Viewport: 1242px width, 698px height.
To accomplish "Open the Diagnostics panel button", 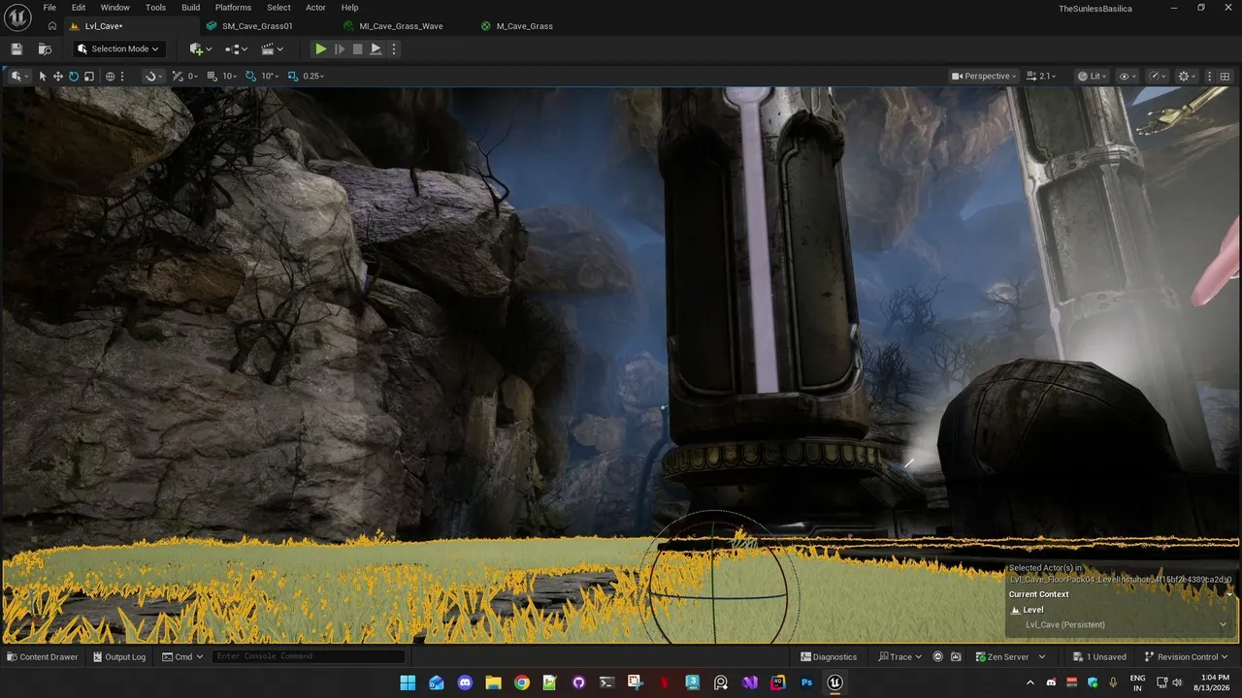I will pos(829,656).
